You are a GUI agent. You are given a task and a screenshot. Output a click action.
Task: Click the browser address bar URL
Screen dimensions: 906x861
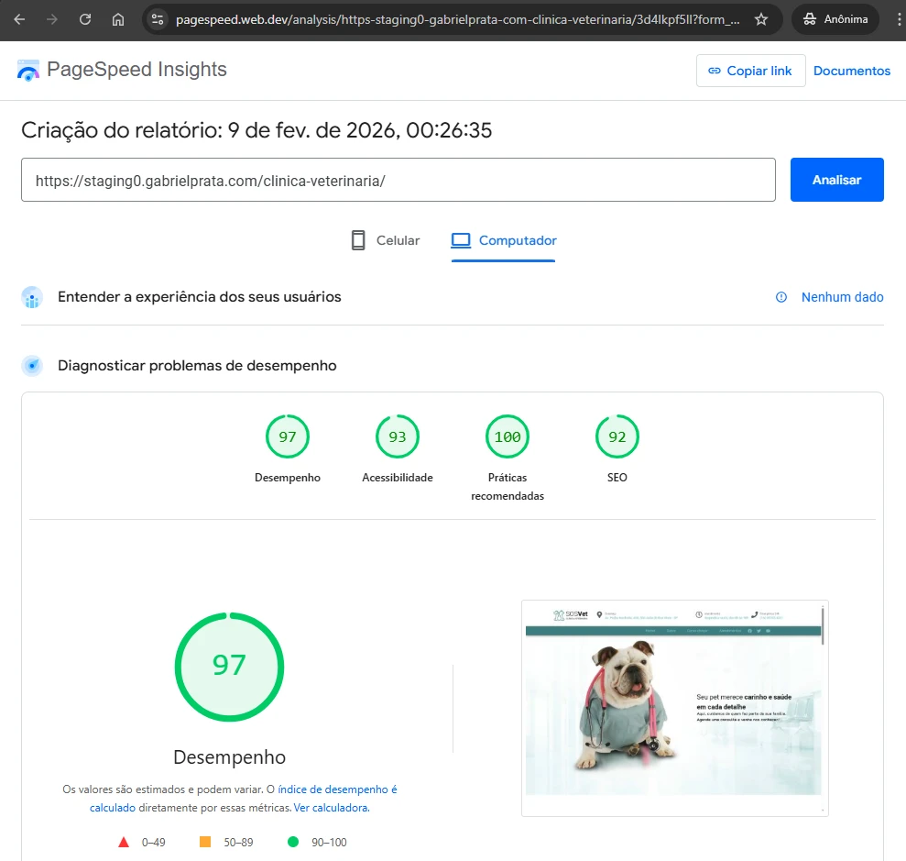pyautogui.click(x=458, y=19)
